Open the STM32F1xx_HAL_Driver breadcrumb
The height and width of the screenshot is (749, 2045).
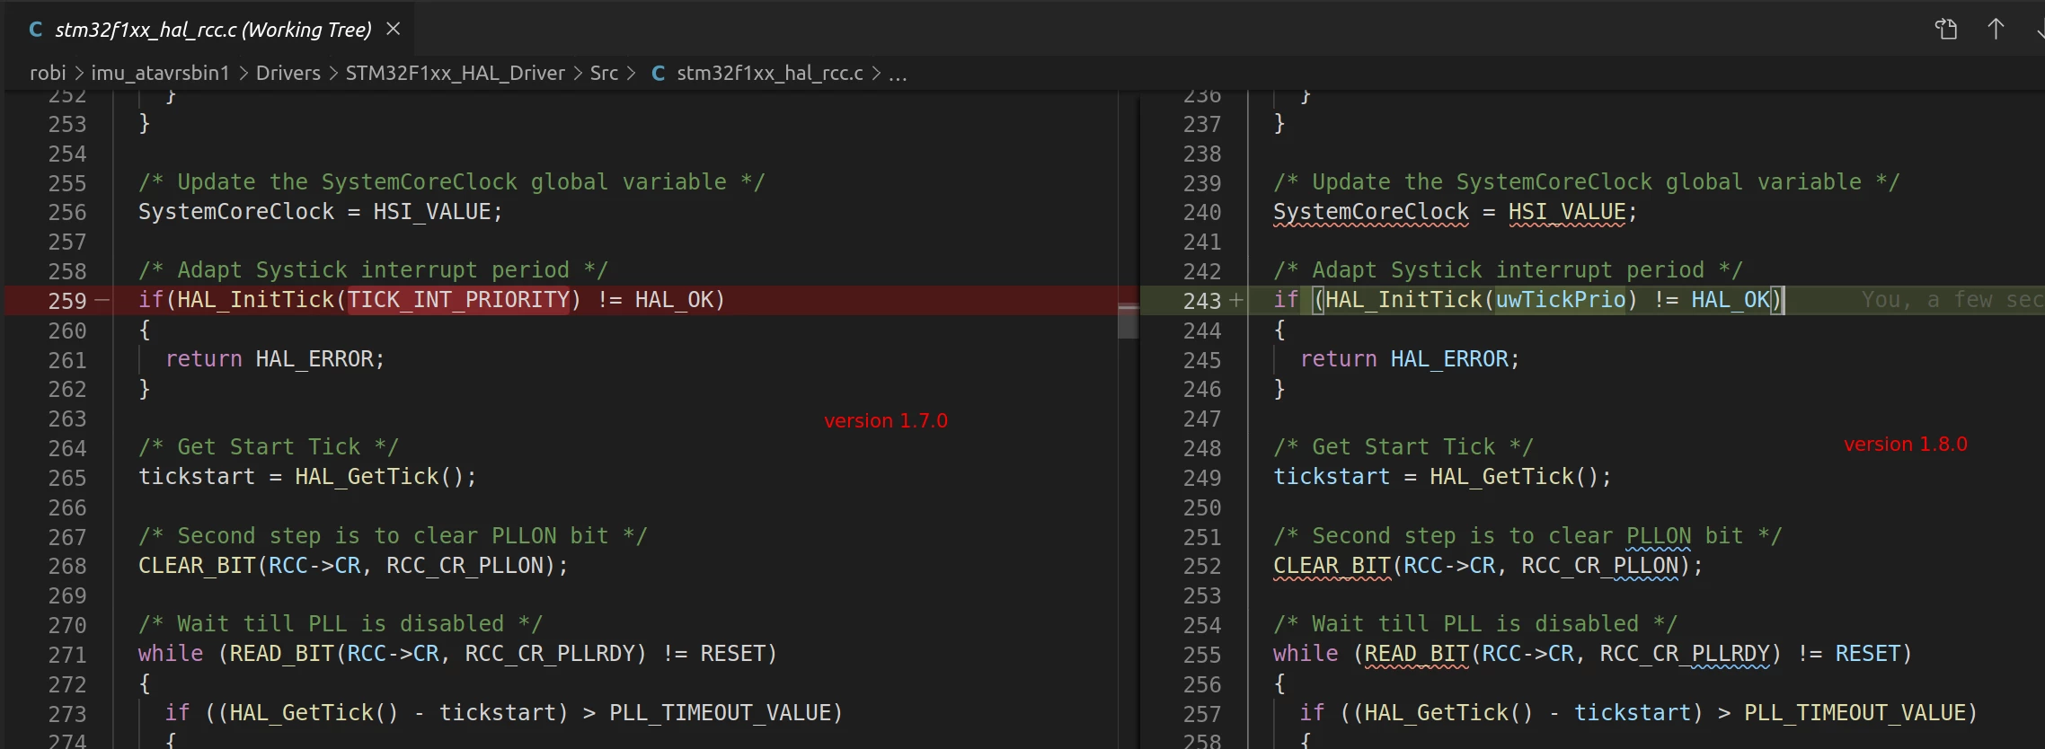[x=455, y=73]
